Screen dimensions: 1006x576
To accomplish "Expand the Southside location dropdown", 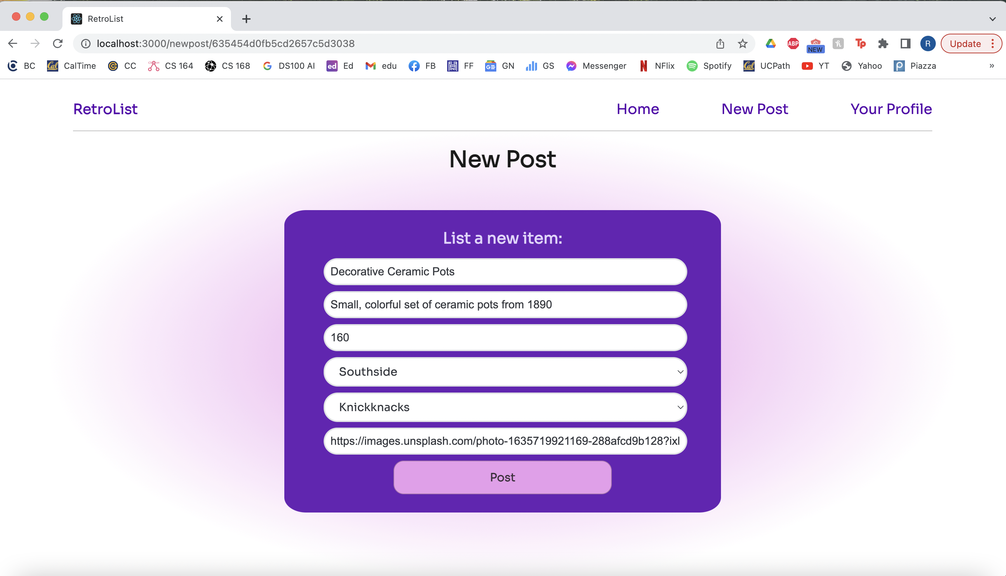I will click(505, 371).
